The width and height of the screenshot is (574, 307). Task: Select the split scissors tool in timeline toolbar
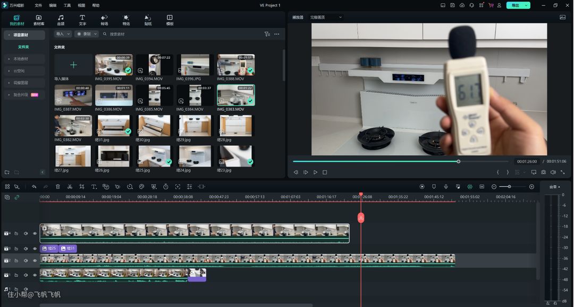pos(70,187)
